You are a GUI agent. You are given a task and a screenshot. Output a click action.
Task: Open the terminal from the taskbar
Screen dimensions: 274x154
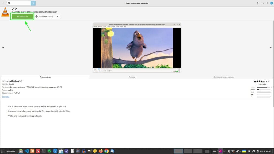coord(43,151)
